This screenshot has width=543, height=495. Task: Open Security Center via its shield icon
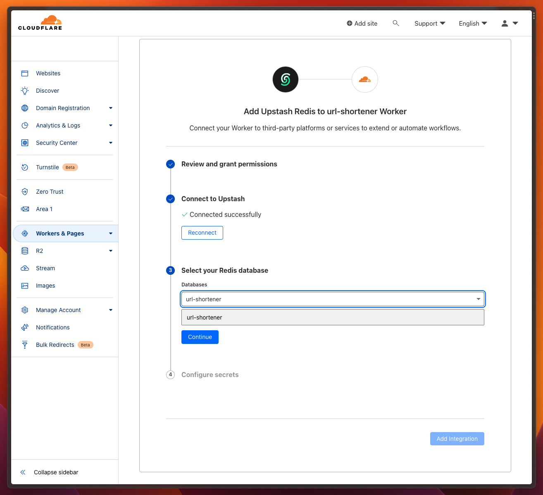25,143
